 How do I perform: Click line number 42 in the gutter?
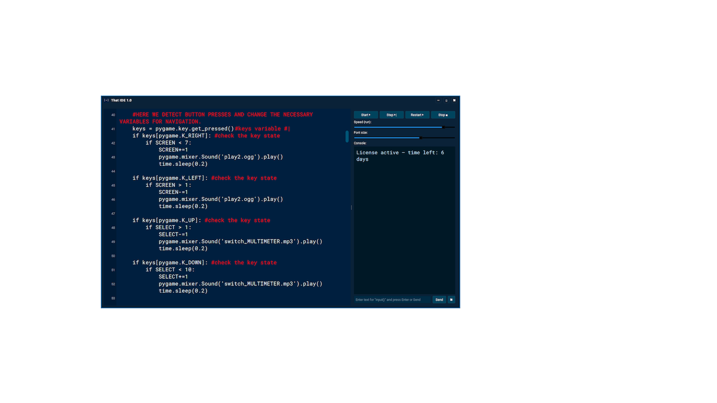[x=113, y=143]
